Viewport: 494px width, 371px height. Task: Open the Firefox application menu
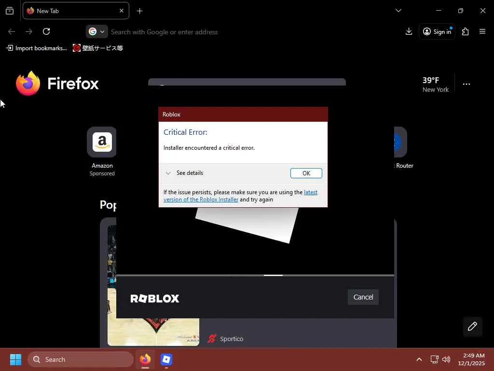click(482, 31)
